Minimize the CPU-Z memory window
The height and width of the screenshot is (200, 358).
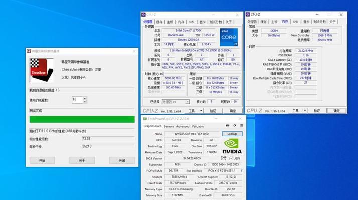coord(317,15)
